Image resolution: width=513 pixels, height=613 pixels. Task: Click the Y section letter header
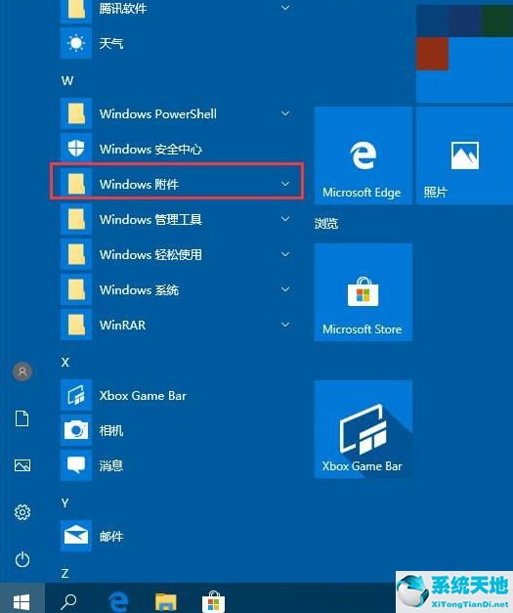[x=65, y=504]
